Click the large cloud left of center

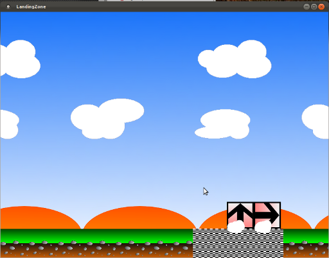click(107, 119)
